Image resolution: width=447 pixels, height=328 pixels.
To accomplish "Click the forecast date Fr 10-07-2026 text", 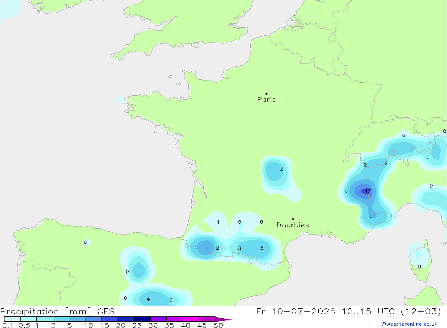I will [x=295, y=311].
